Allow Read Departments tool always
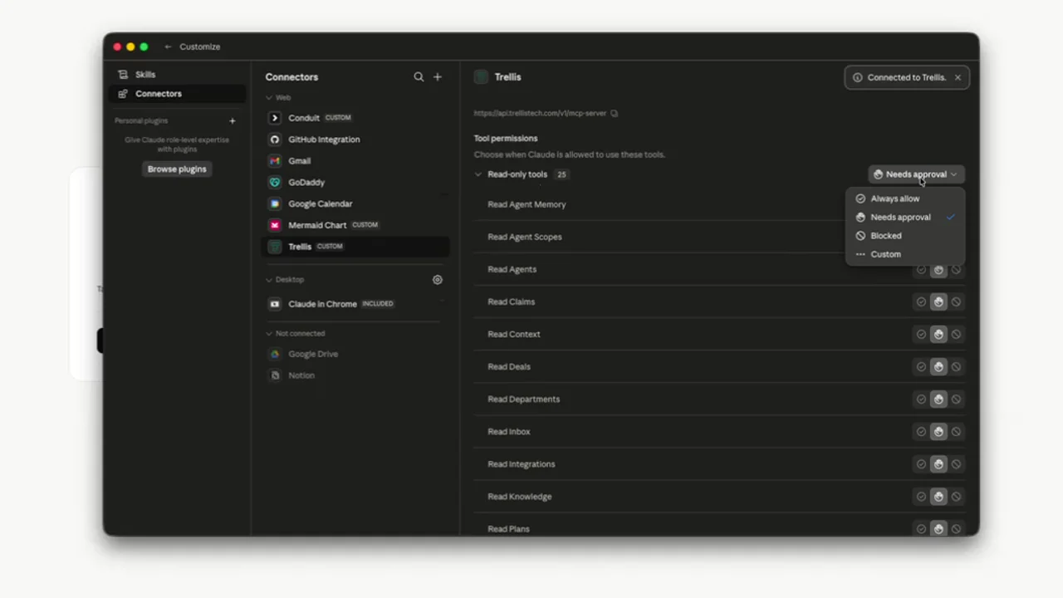This screenshot has width=1063, height=598. [x=921, y=399]
